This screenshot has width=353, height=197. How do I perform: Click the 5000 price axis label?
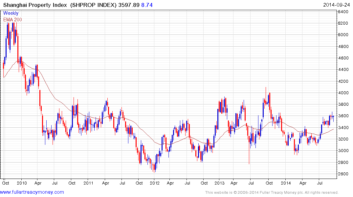pyautogui.click(x=343, y=35)
